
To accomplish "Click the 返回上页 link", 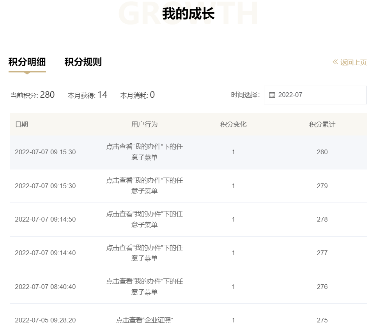I will click(x=353, y=62).
